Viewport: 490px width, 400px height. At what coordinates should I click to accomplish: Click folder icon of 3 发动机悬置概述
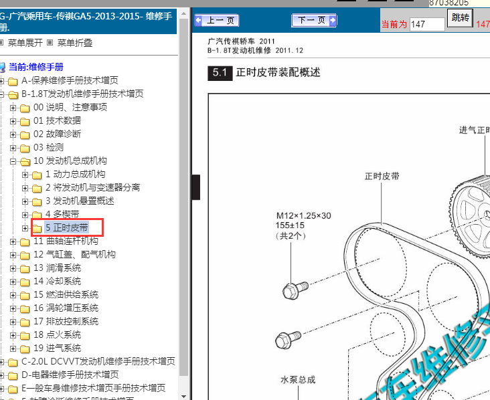[x=37, y=202]
